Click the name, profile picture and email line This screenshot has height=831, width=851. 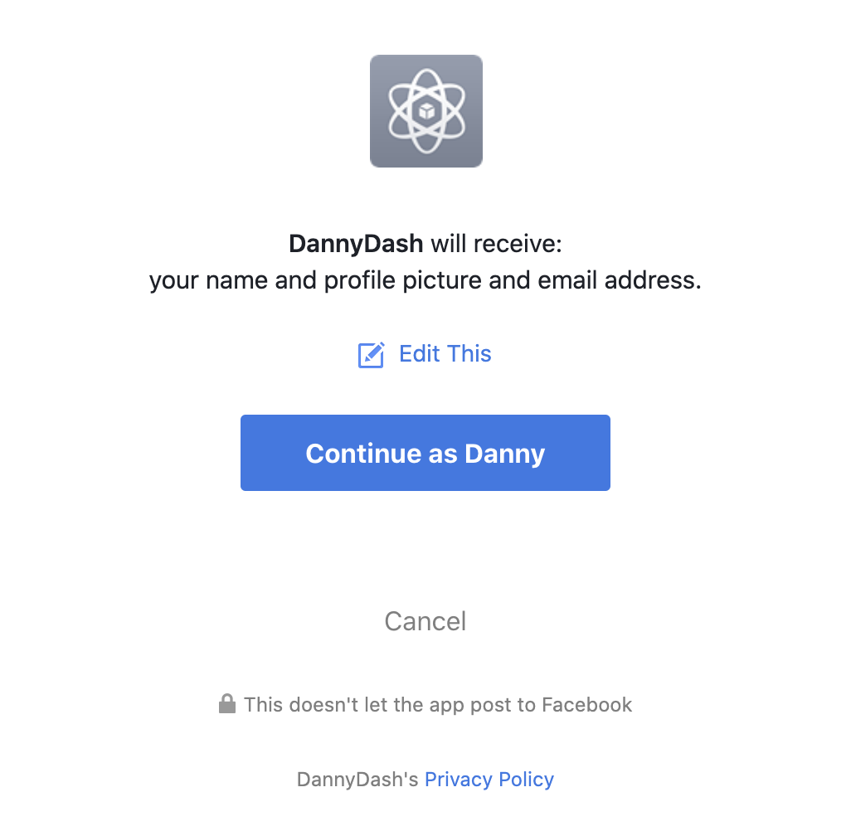click(425, 280)
